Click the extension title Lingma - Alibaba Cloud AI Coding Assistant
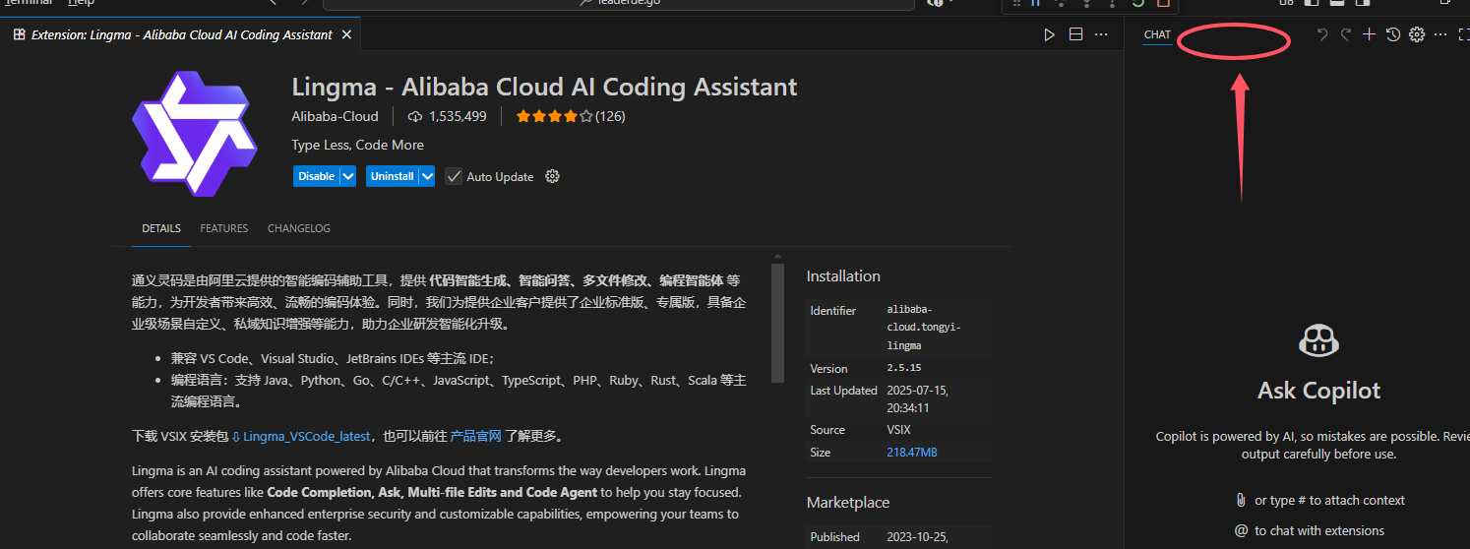Viewport: 1470px width, 549px height. (x=544, y=87)
